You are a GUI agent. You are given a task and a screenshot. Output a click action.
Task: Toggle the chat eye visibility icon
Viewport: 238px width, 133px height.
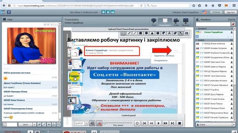(x=49, y=125)
